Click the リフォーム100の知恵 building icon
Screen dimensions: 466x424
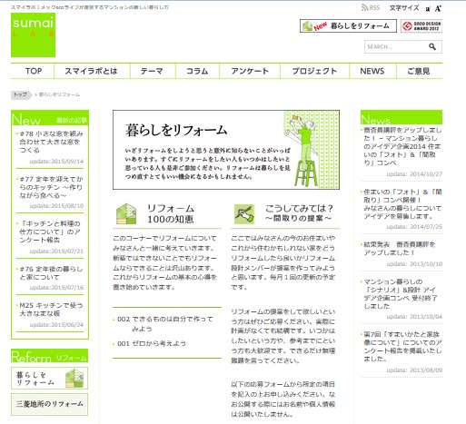point(126,214)
